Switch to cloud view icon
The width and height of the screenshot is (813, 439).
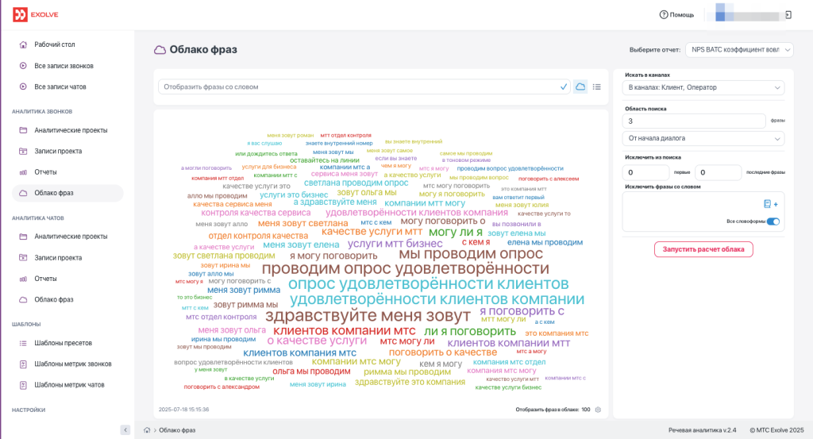[x=580, y=87]
